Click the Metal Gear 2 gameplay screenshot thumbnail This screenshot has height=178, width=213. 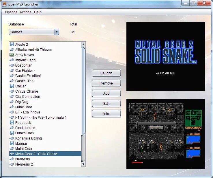166,134
